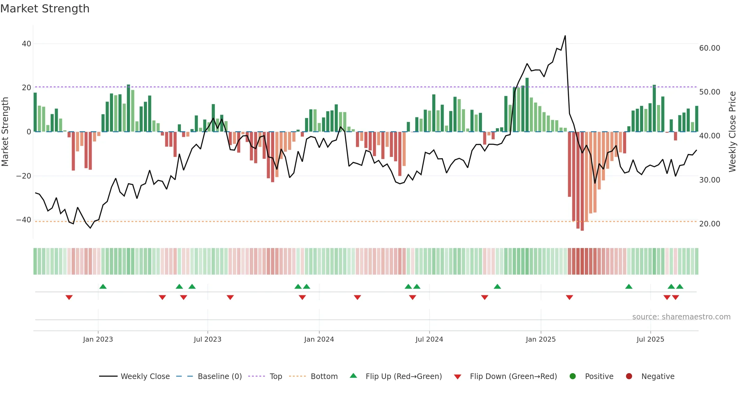Select the flip-down marker right after Jan 2025
741x417 pixels.
click(x=570, y=297)
